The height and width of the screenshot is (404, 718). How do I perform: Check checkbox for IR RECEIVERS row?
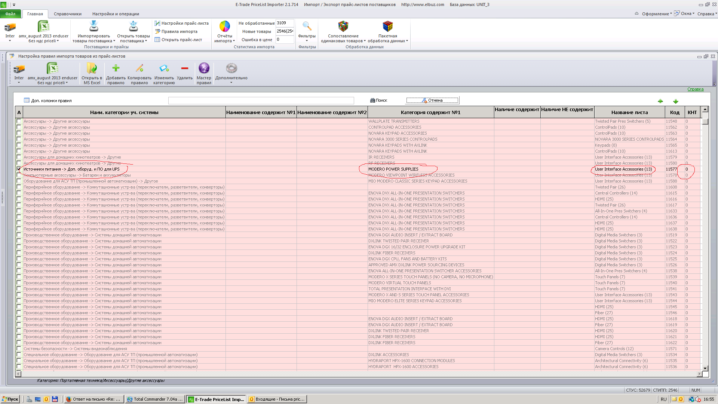pyautogui.click(x=19, y=157)
